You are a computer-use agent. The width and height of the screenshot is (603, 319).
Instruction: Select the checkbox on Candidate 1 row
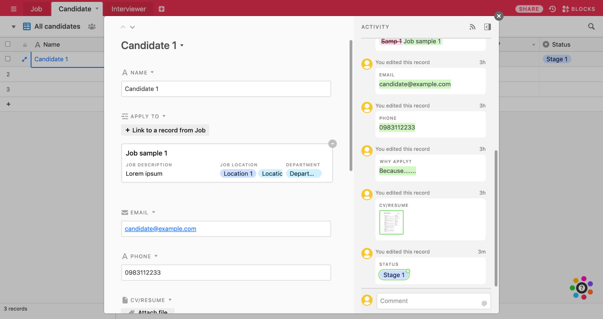pos(8,58)
